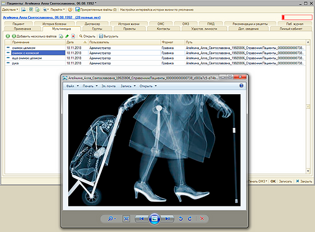Screen dimensions: 315x232
Task: Rotate the image clockwise
Action: point(191,217)
